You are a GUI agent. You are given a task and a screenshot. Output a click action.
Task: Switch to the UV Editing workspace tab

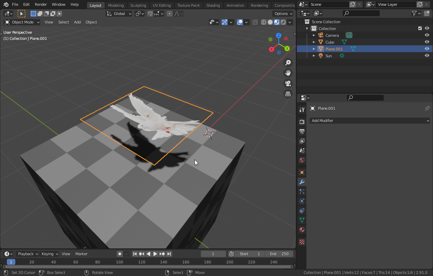[161, 5]
